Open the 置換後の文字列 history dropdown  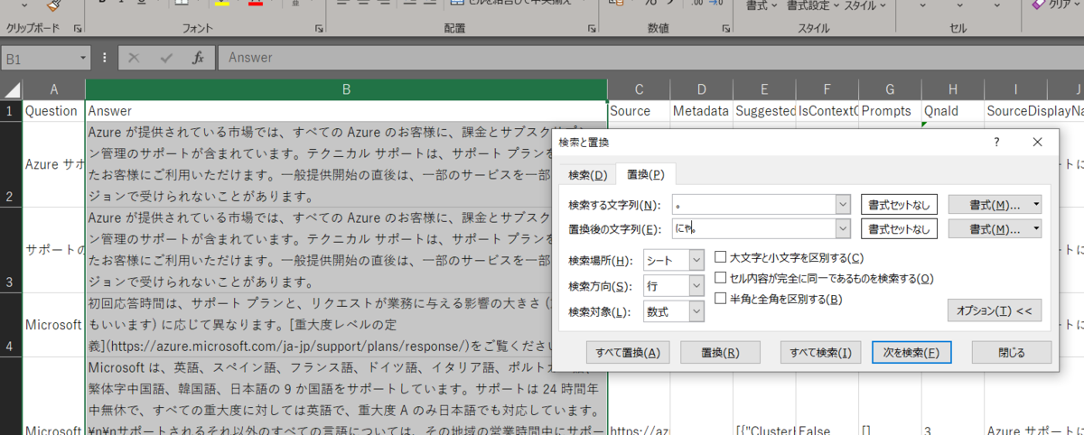click(843, 229)
